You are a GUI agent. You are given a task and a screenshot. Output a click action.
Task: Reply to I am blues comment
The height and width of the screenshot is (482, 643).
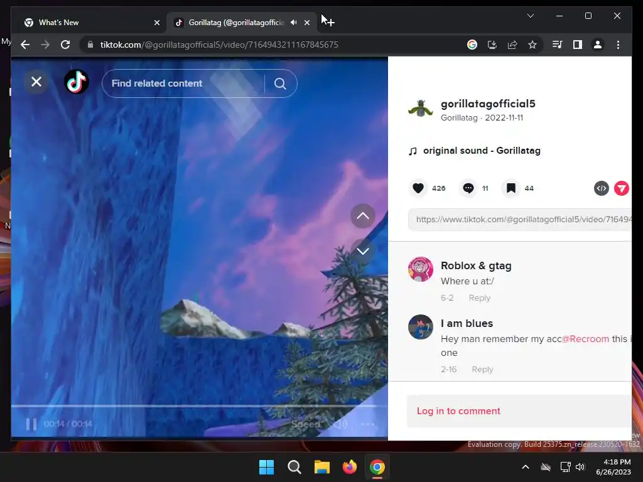click(x=482, y=370)
